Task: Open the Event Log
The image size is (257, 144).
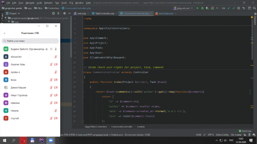Action: (245, 131)
